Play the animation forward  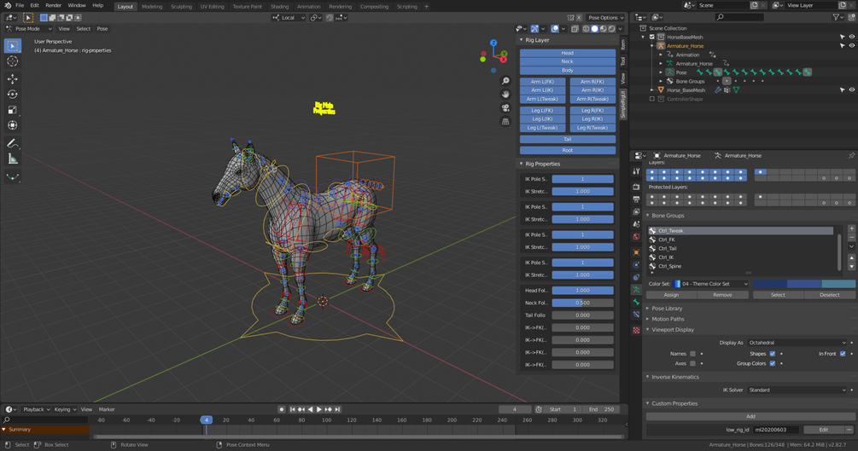(x=319, y=409)
